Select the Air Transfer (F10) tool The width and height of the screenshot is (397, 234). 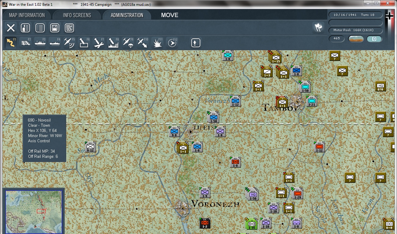pyautogui.click(x=143, y=43)
